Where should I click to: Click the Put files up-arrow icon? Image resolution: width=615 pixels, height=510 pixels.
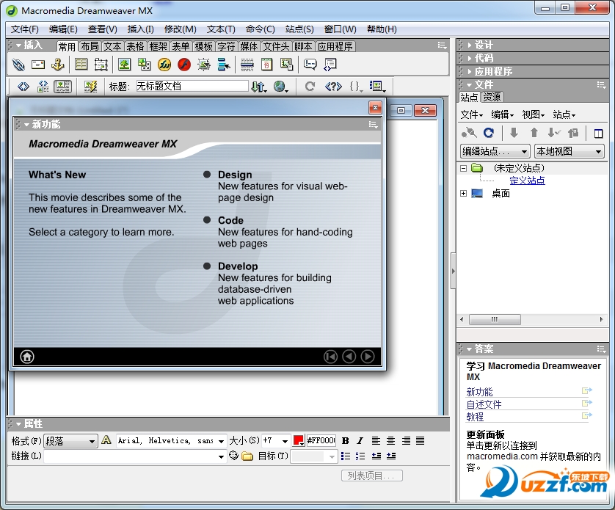click(x=534, y=133)
